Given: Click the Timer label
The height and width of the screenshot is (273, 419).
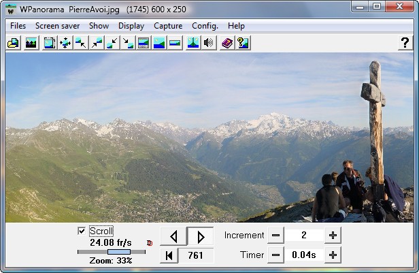Looking at the screenshot, I should coord(252,255).
